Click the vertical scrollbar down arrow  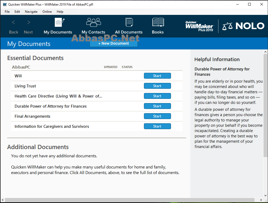click(265, 196)
